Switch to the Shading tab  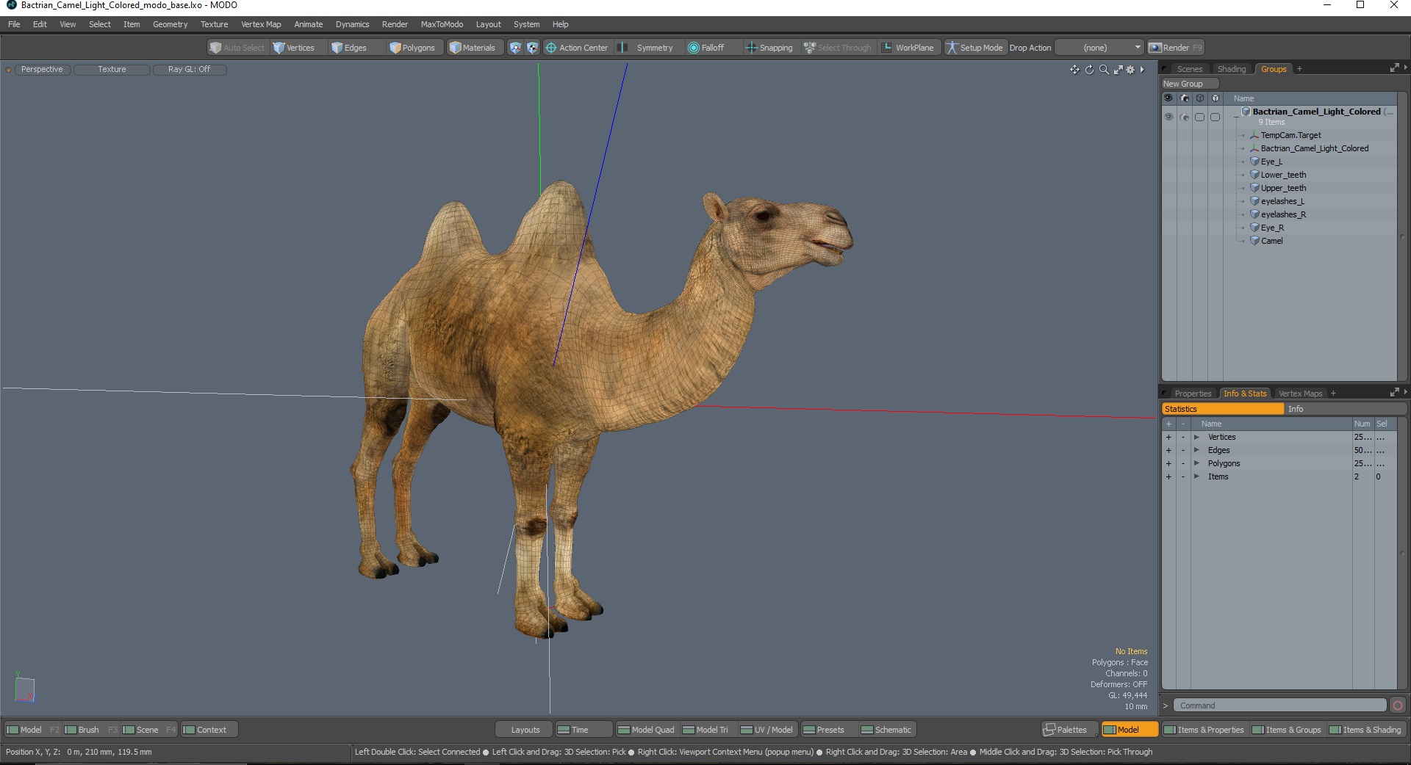point(1232,69)
